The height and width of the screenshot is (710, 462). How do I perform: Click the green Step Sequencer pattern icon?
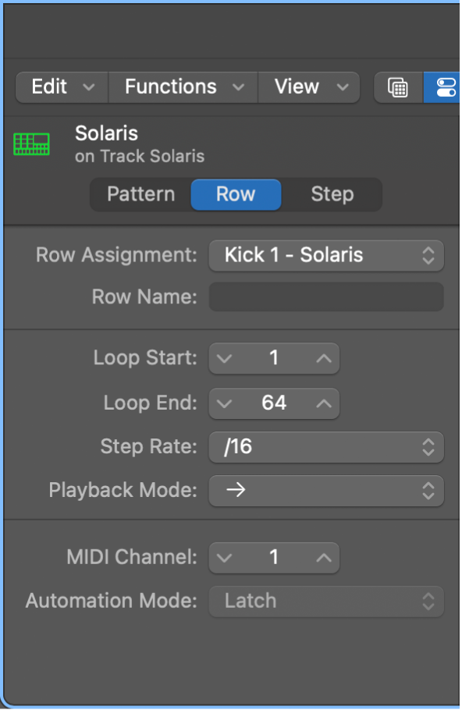(x=31, y=144)
